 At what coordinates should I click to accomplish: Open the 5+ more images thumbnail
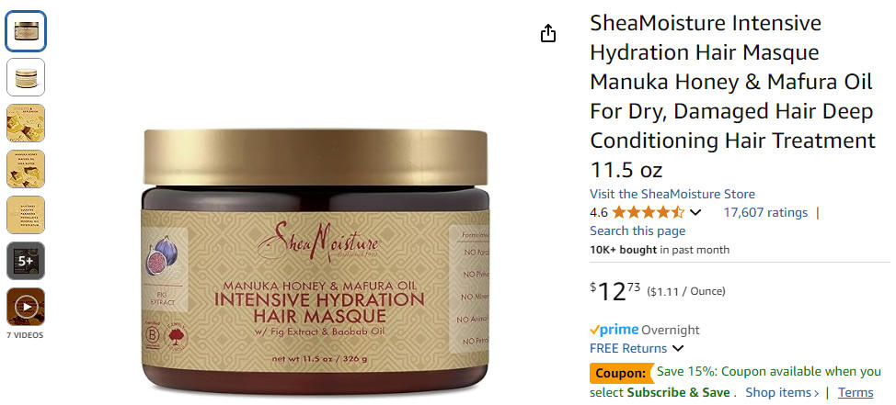tap(26, 261)
